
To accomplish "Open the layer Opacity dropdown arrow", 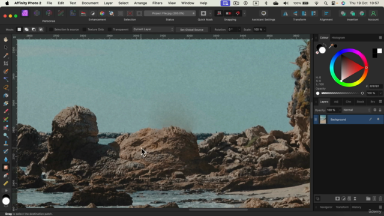I will coord(340,110).
